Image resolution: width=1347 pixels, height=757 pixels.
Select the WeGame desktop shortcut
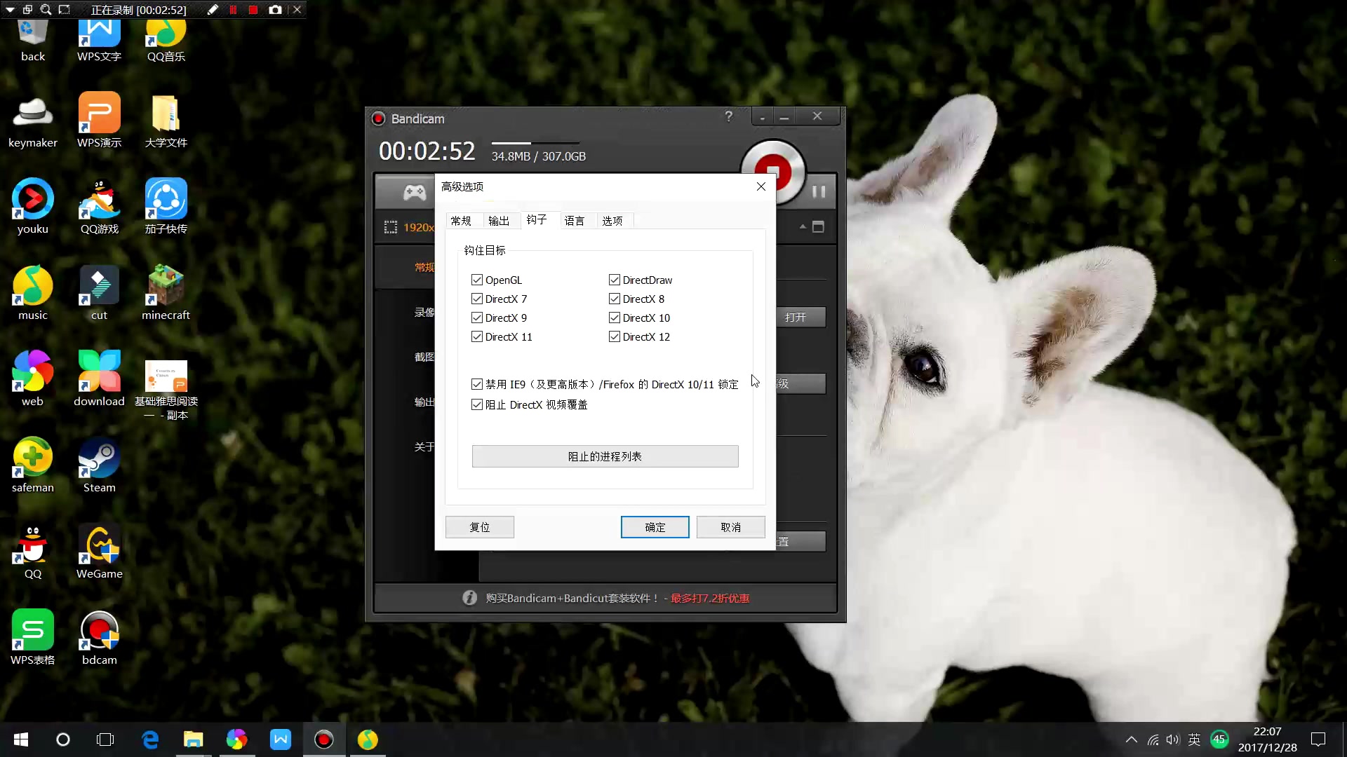(x=100, y=552)
